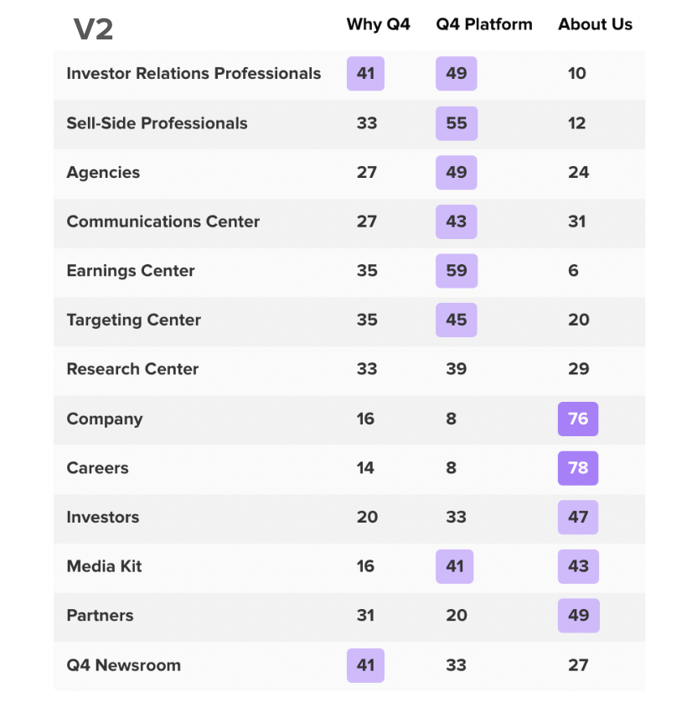Click the V2 title
This screenshot has width=692, height=708.
click(93, 29)
